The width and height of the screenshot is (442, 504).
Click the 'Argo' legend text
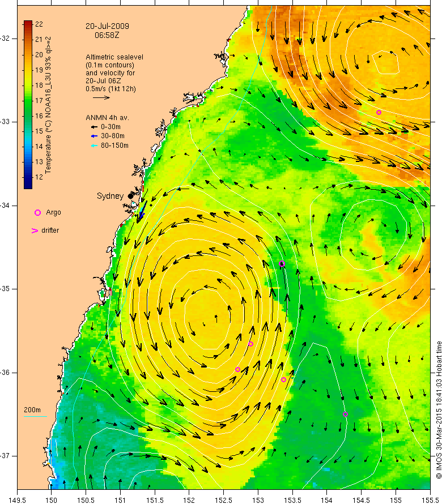click(53, 212)
